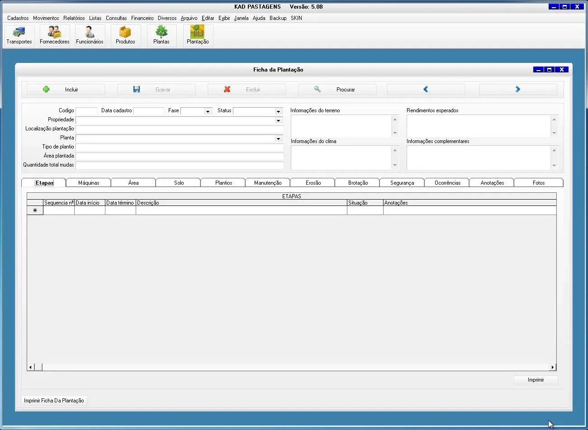The height and width of the screenshot is (430, 588).
Task: Open the Movimentos menu
Action: (x=46, y=18)
